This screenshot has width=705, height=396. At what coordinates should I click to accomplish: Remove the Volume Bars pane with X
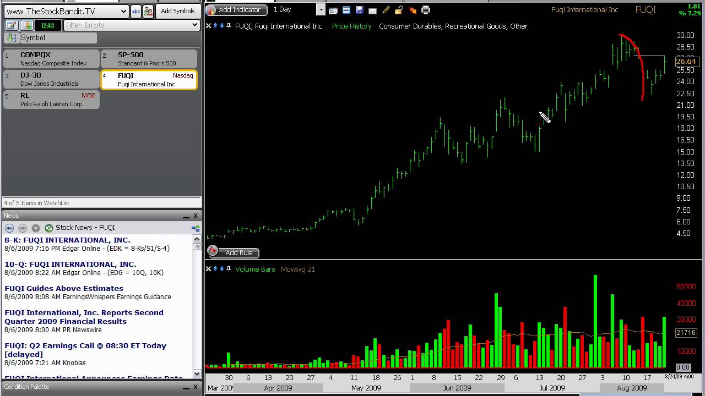pyautogui.click(x=209, y=269)
